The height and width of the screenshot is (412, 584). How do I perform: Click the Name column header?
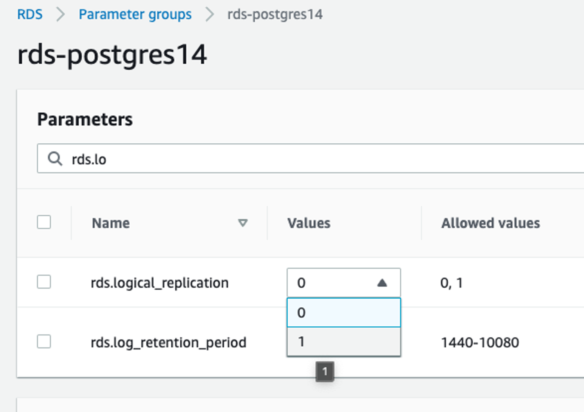click(110, 223)
